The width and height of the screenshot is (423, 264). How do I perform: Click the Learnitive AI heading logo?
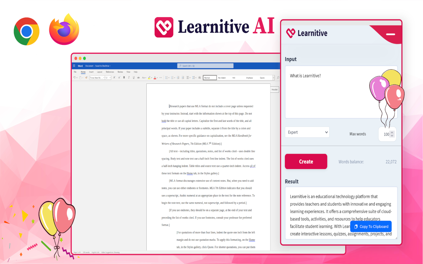(214, 27)
